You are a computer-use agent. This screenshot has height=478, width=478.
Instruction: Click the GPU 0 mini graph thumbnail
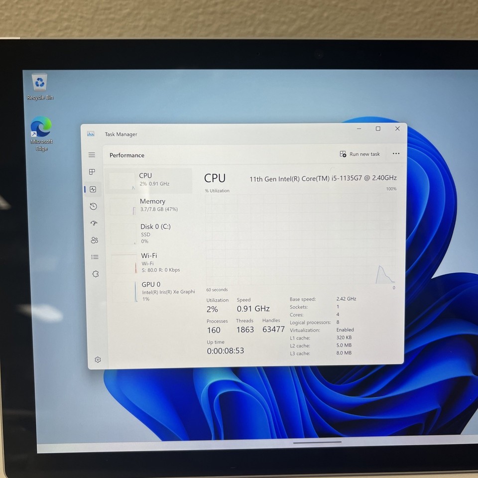125,292
